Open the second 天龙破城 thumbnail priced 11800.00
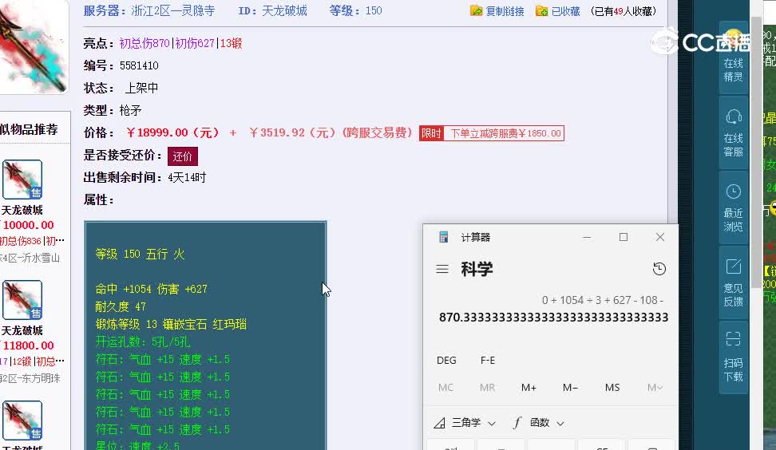 point(22,300)
